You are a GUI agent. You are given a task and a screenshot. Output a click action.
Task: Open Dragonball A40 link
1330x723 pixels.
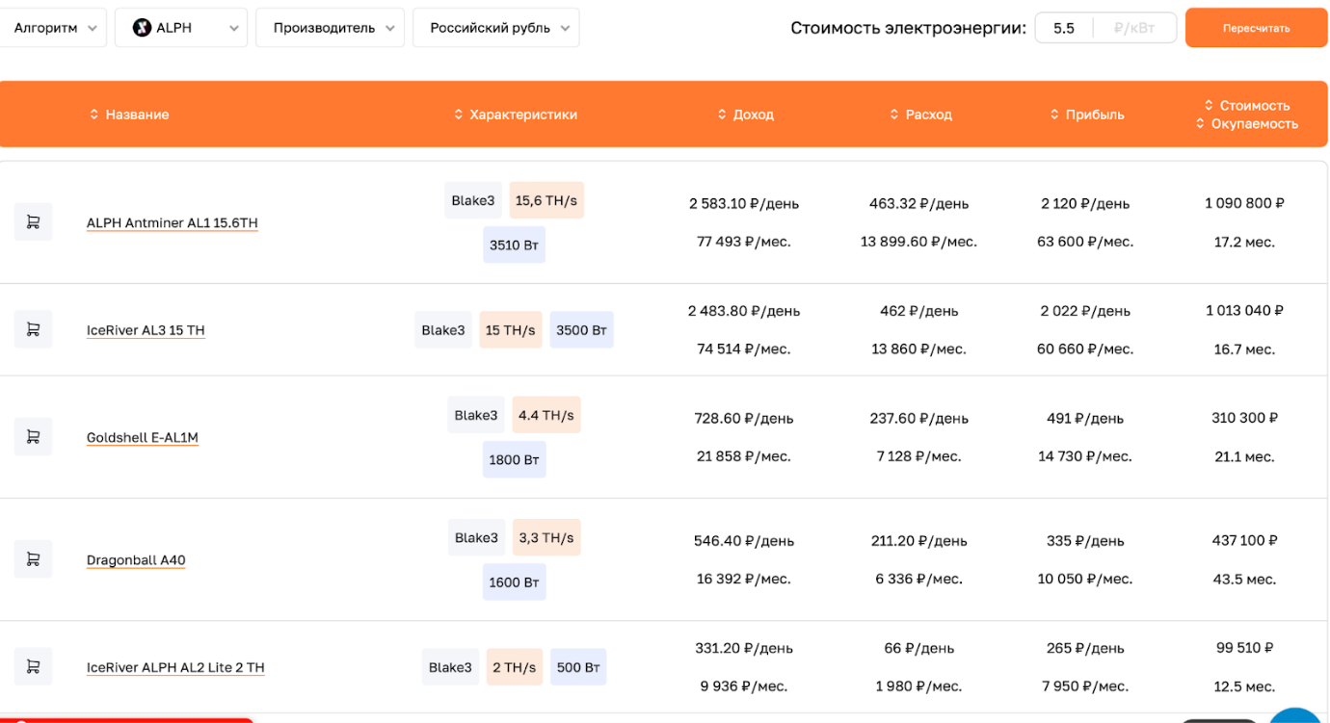(x=136, y=560)
